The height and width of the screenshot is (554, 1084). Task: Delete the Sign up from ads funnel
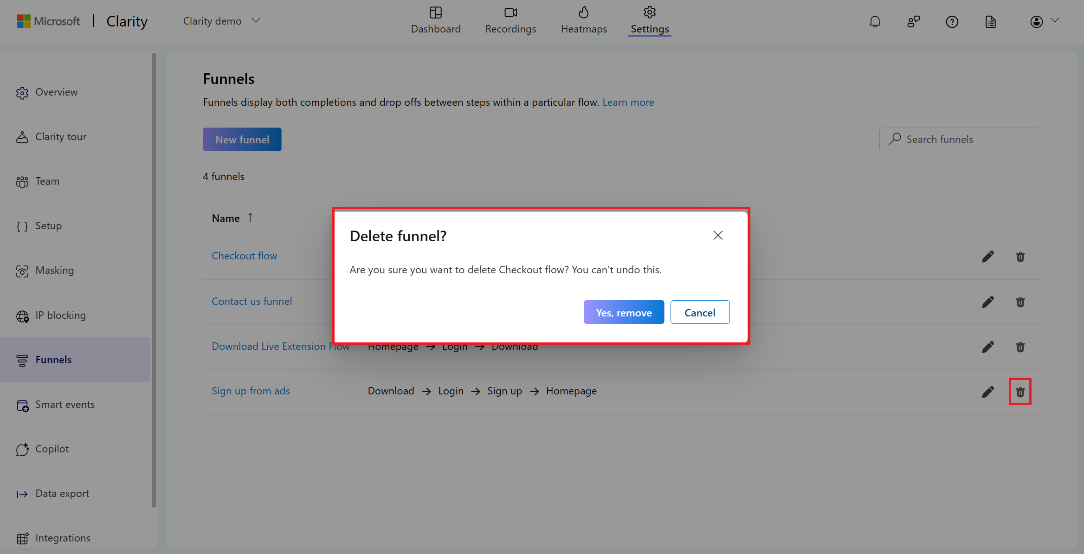(x=1020, y=392)
